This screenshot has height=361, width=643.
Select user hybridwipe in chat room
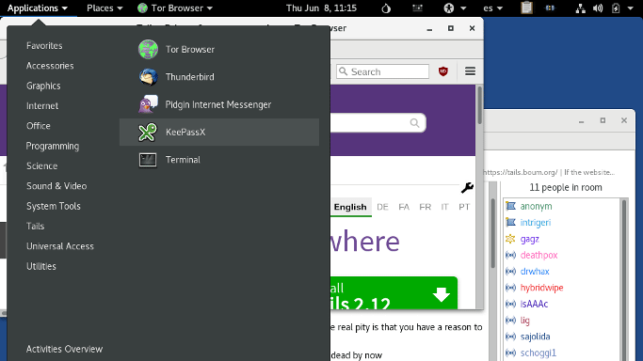pos(541,288)
